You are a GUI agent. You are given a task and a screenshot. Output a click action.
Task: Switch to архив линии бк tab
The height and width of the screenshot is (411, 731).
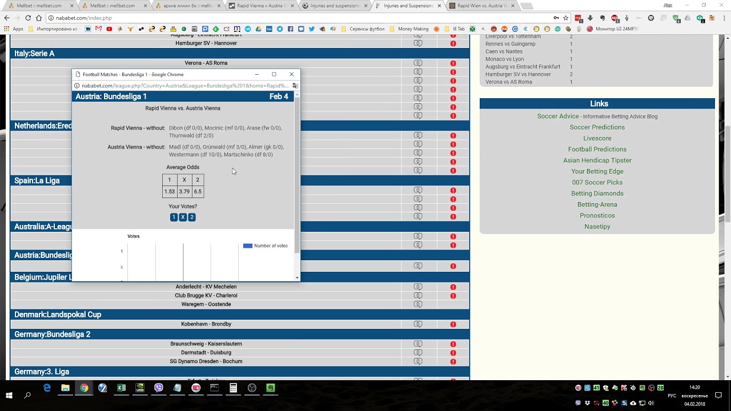(187, 6)
